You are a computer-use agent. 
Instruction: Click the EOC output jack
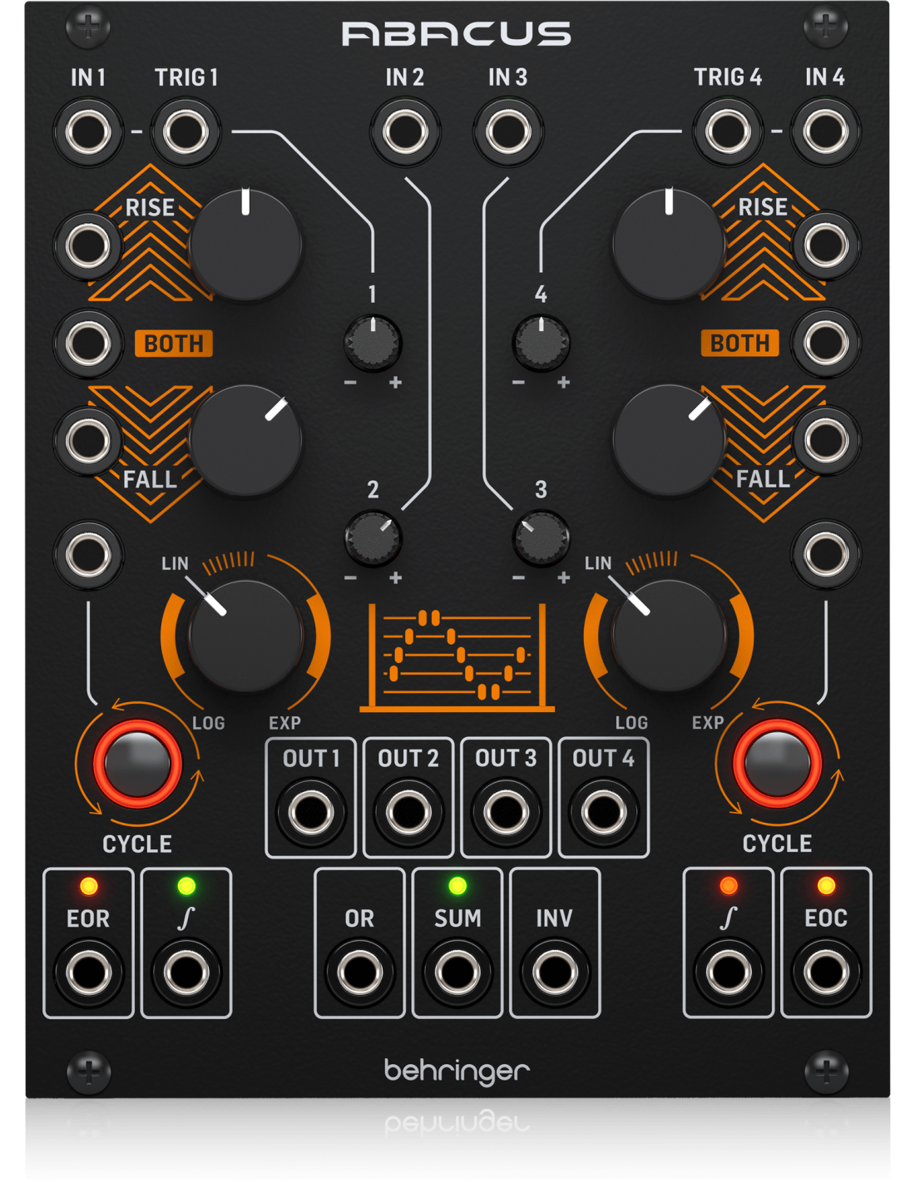[x=825, y=972]
